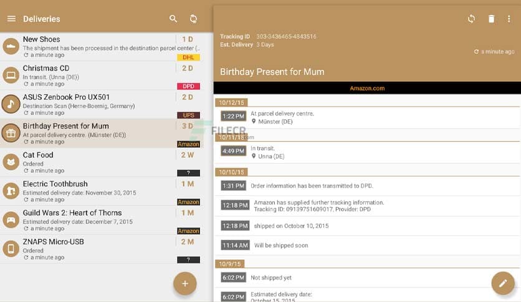Viewport: 521px width, 302px height.
Task: Click the location pin for Münster (DE)
Action: tap(254, 122)
